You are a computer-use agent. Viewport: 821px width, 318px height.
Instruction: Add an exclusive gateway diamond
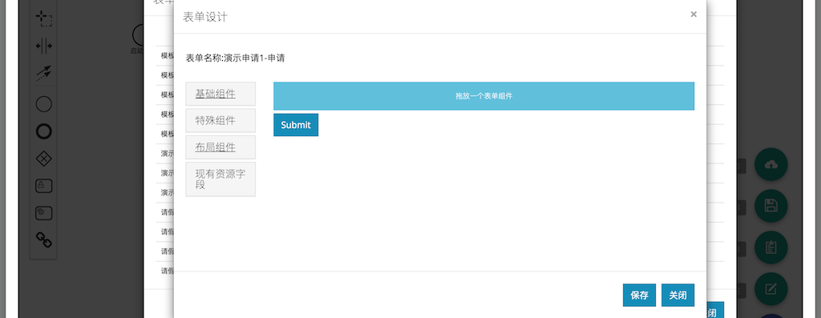(43, 159)
